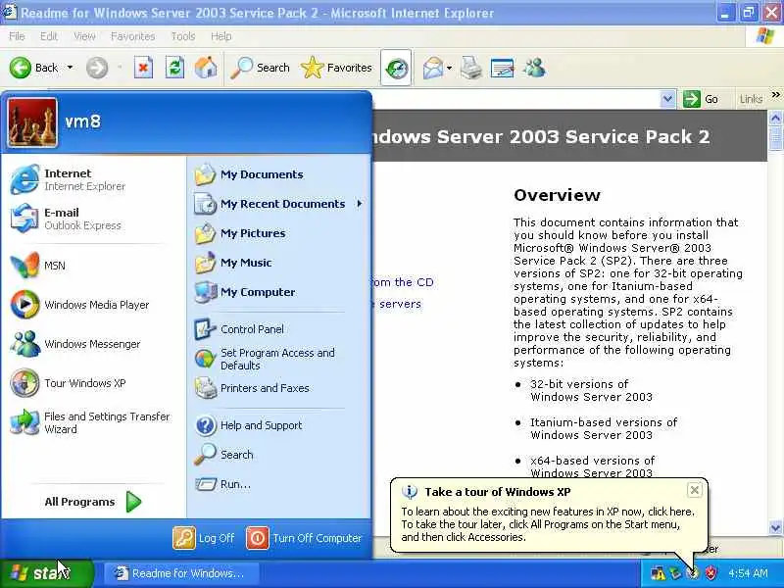Refresh the page with the Refresh icon
Image resolution: width=784 pixels, height=588 pixels.
[174, 68]
